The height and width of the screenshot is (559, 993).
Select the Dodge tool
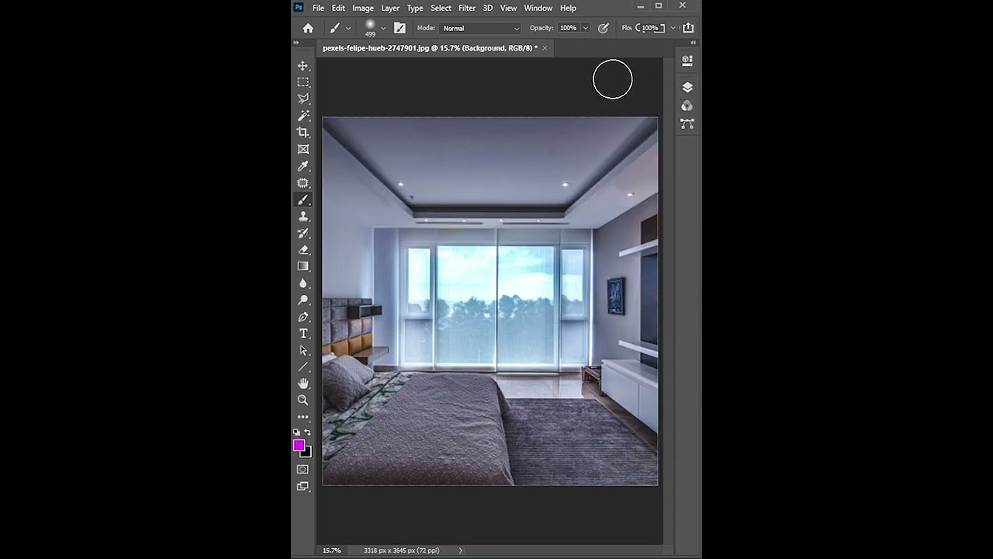303,300
